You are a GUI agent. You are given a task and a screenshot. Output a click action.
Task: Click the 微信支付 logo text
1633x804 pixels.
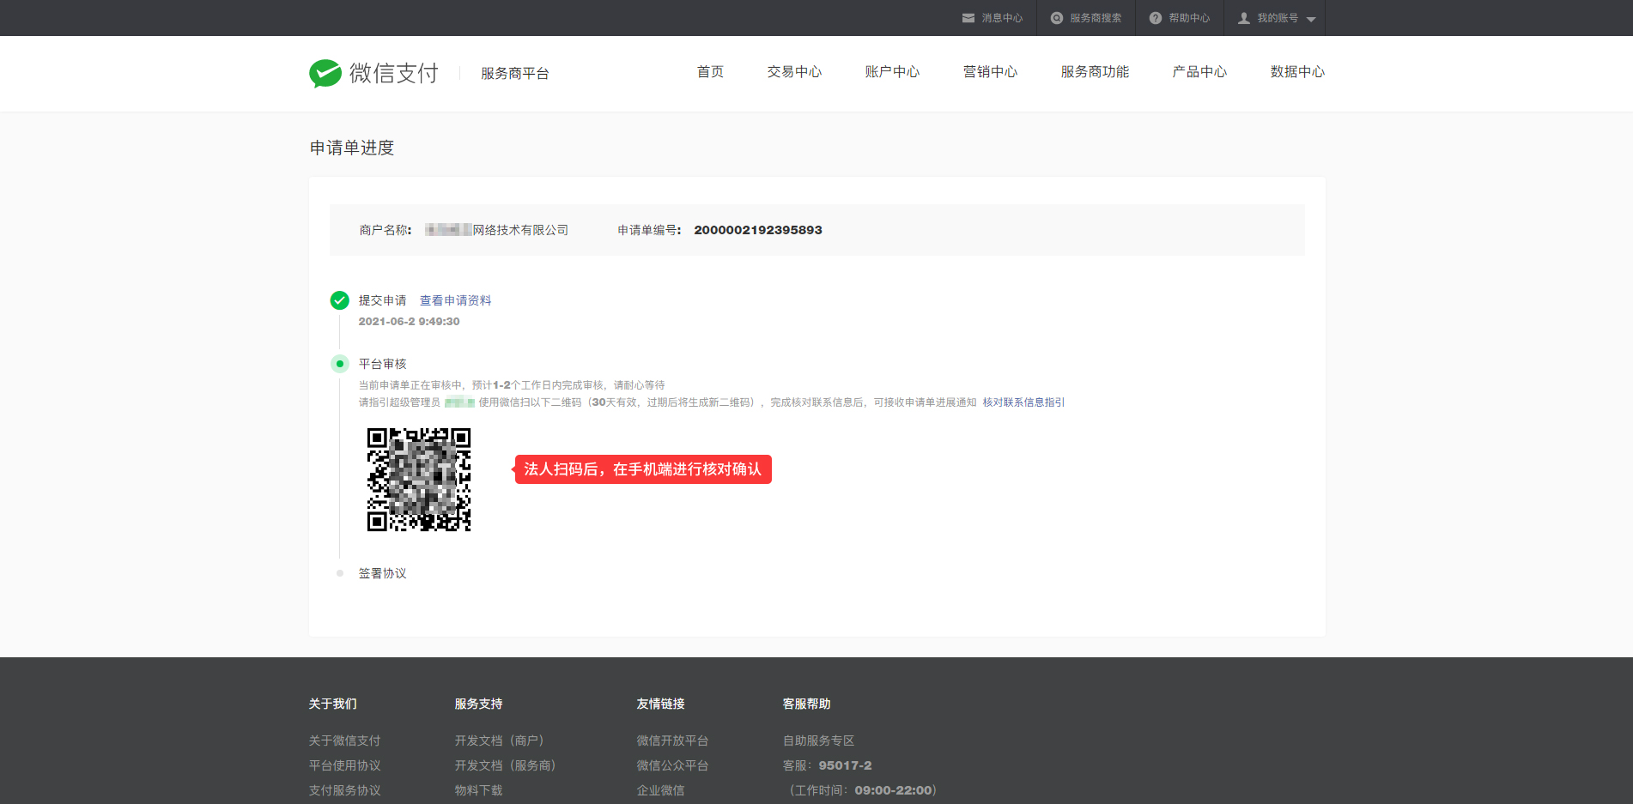tap(393, 74)
